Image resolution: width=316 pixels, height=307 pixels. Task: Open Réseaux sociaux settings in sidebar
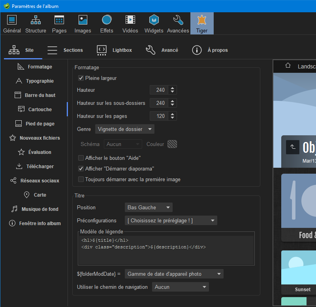pos(35,181)
